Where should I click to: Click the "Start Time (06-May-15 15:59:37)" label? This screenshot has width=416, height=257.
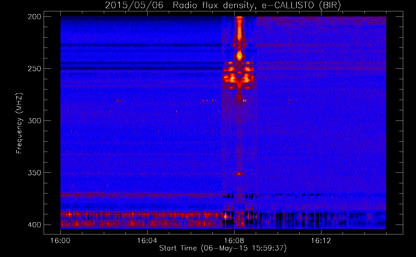point(223,248)
